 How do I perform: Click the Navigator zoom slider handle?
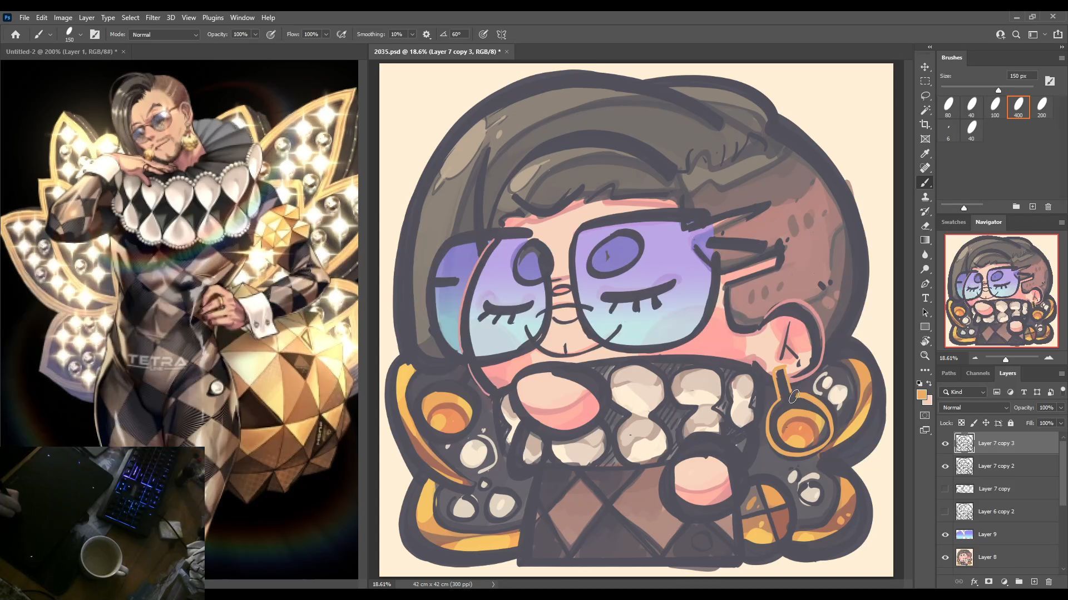click(x=1005, y=359)
